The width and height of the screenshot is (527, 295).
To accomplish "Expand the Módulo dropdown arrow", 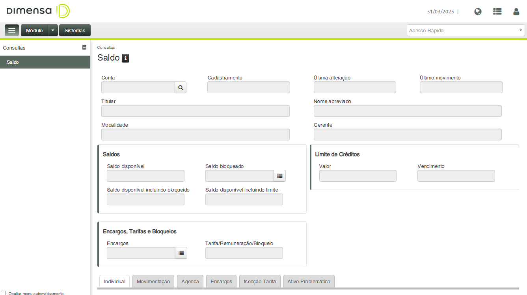I will 53,30.
